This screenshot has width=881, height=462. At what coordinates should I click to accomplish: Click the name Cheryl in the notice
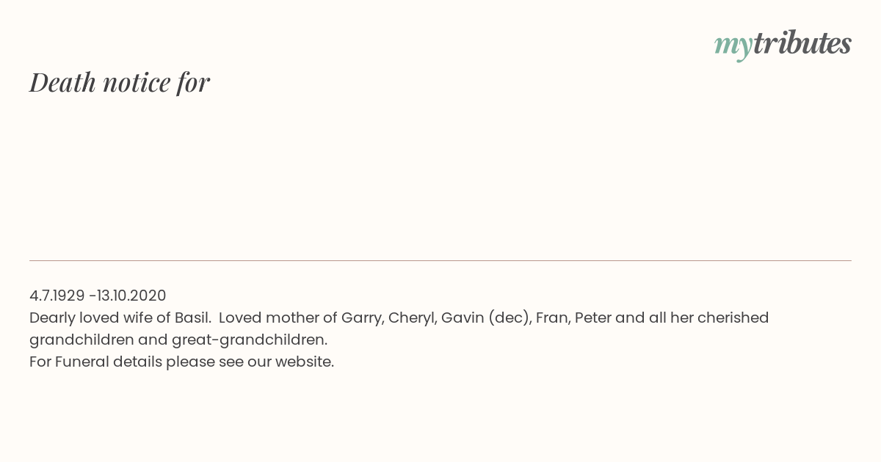click(410, 318)
